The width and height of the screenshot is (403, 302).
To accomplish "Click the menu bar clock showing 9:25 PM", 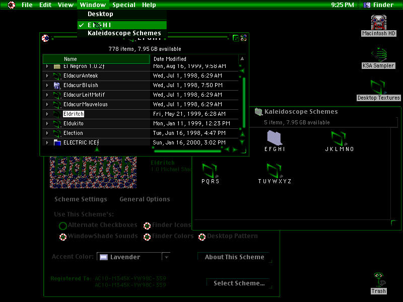I will (x=343, y=5).
